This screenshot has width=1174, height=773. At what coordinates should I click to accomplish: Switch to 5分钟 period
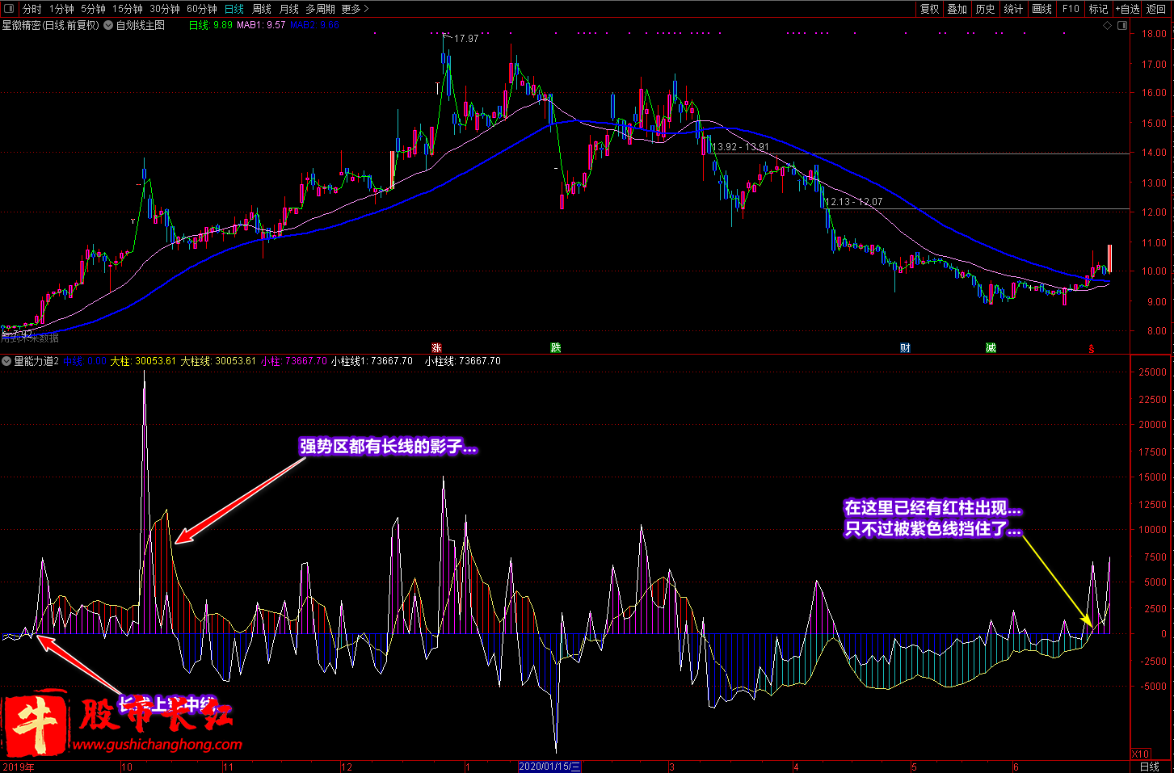93,9
